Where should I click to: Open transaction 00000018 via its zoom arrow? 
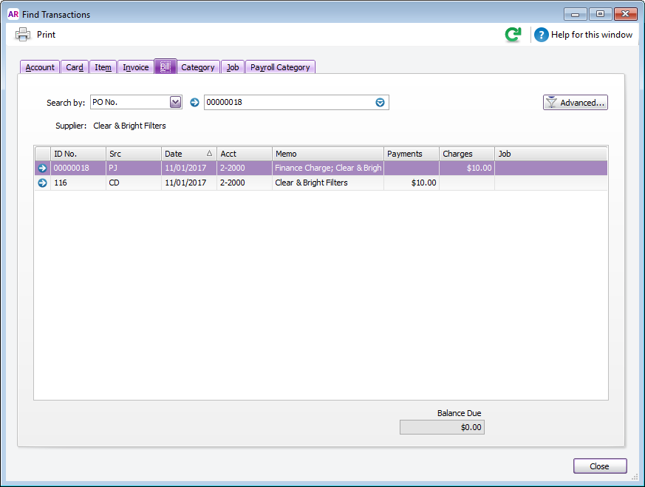pyautogui.click(x=42, y=168)
